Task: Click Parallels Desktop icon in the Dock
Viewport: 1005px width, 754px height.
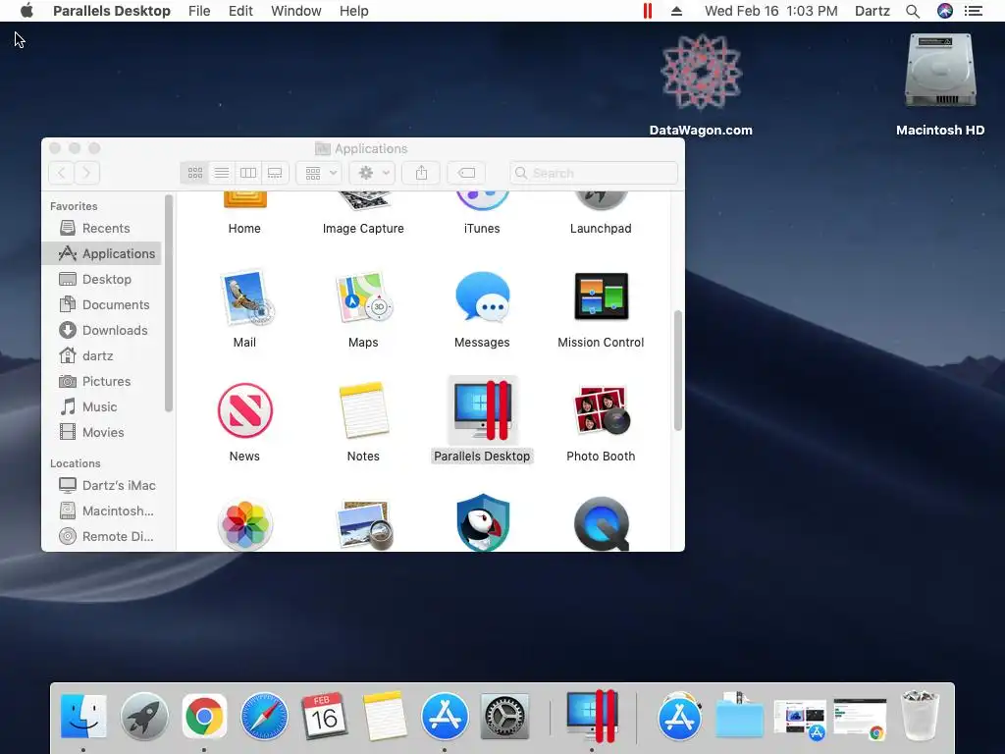Action: pos(592,716)
